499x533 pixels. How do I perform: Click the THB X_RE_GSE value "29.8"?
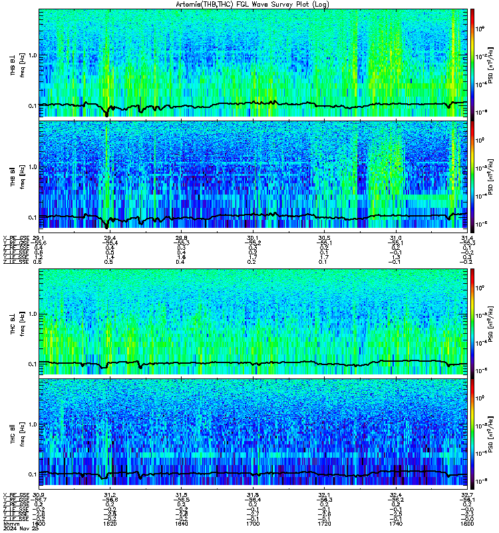[181, 238]
